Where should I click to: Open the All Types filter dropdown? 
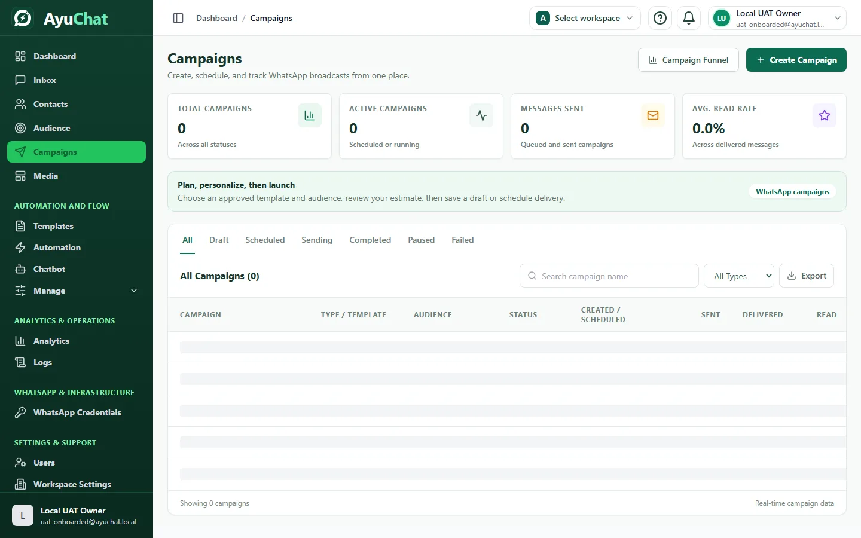tap(739, 276)
